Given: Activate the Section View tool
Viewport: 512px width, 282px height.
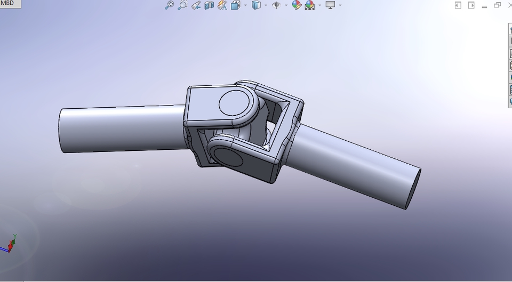Looking at the screenshot, I should (x=209, y=5).
